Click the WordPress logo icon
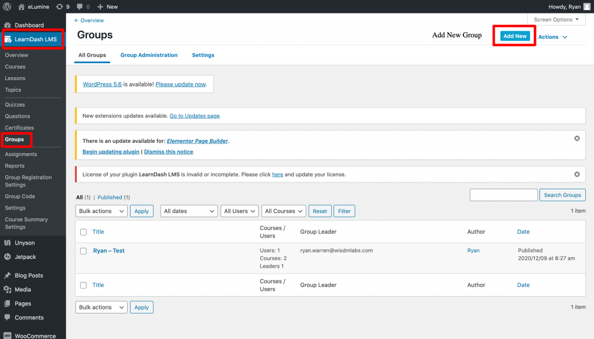Viewport: 594px width, 339px height. 7,6
